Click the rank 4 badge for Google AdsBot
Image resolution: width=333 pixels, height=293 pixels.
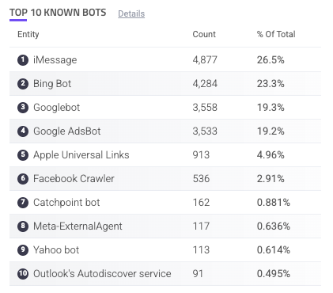23,131
